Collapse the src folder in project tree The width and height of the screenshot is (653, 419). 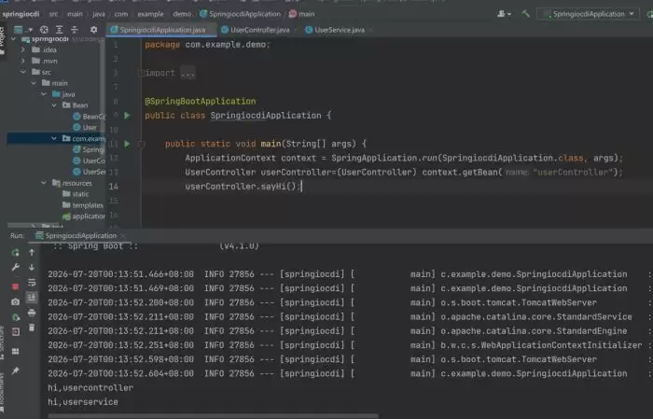(23, 72)
